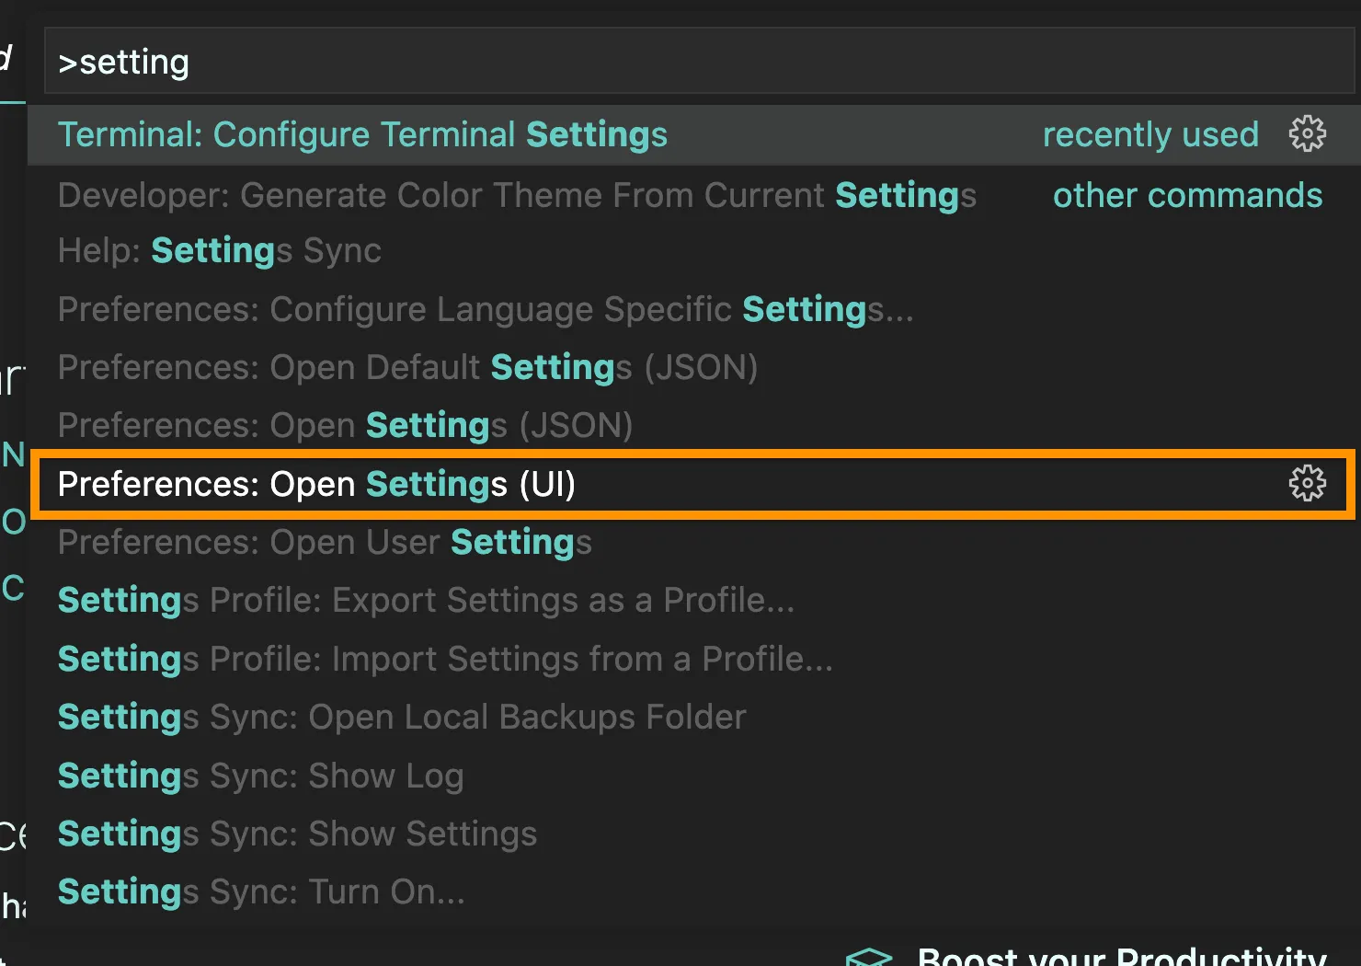Click gear icon beside Open Settings (UI)
Viewport: 1361px width, 966px height.
[1307, 484]
